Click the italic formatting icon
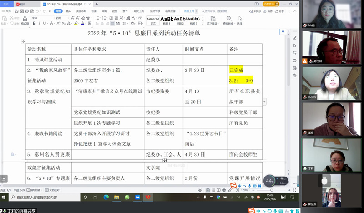The height and width of the screenshot is (213, 364). click(40, 23)
